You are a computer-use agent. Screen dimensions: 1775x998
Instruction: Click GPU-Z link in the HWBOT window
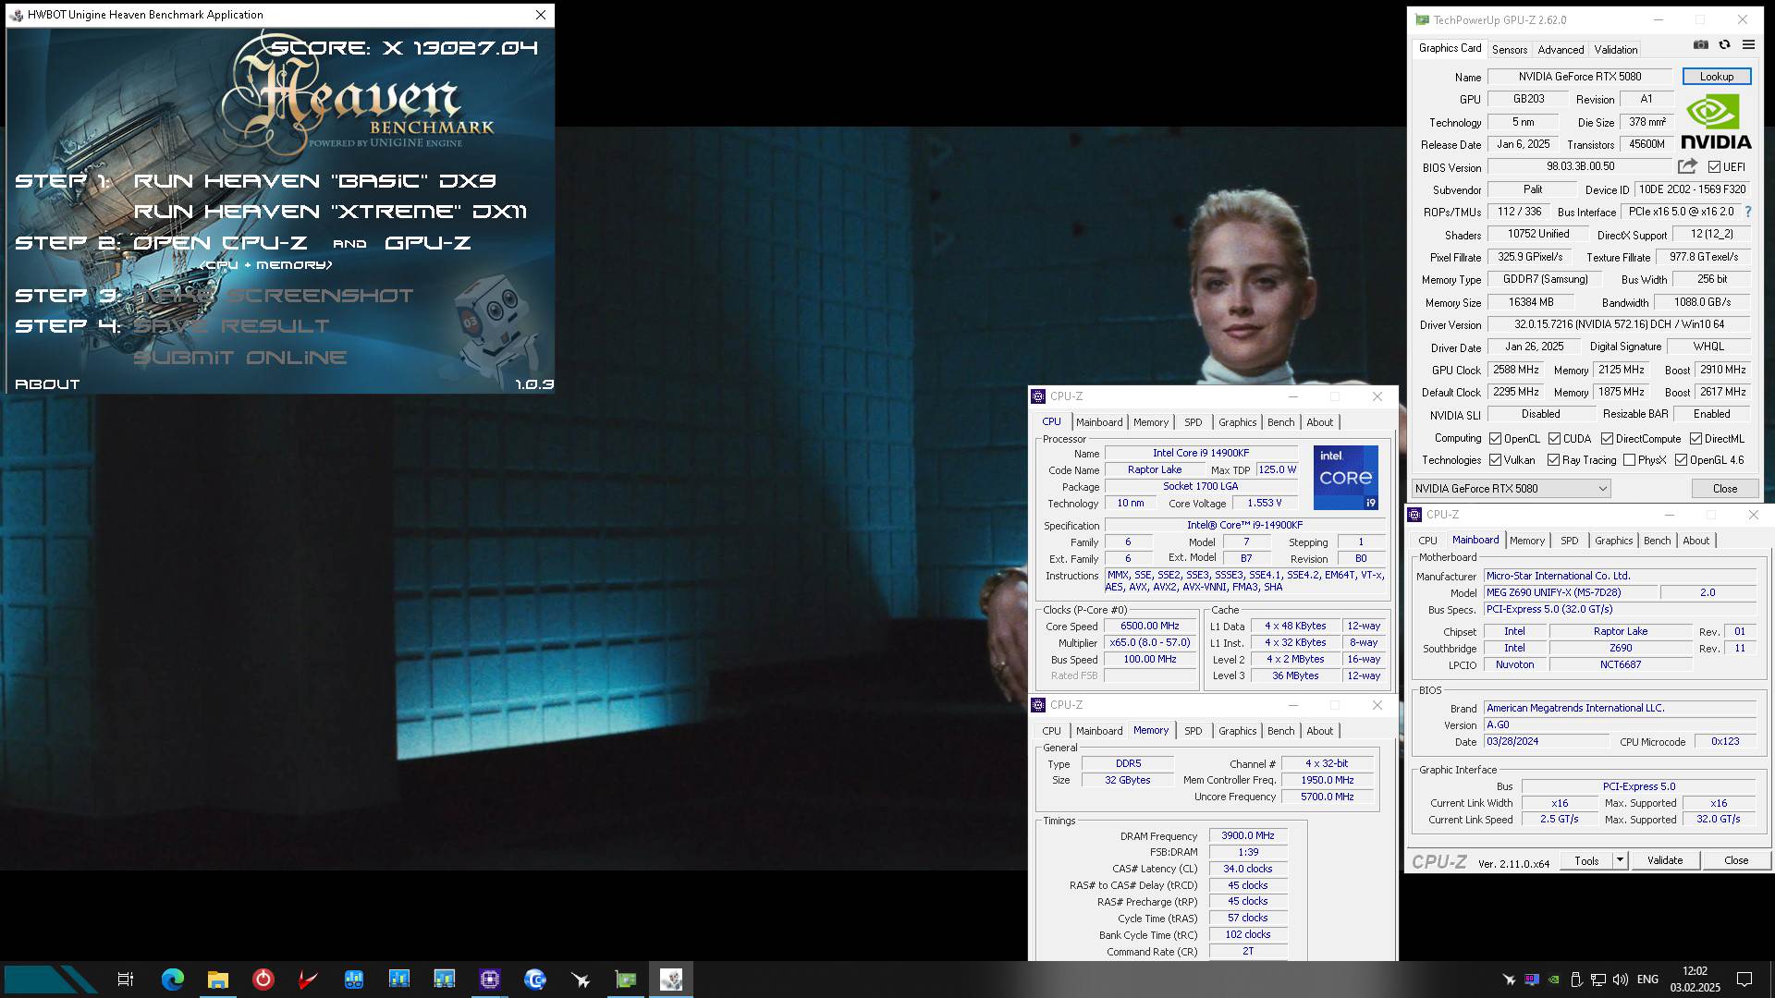[x=427, y=243]
